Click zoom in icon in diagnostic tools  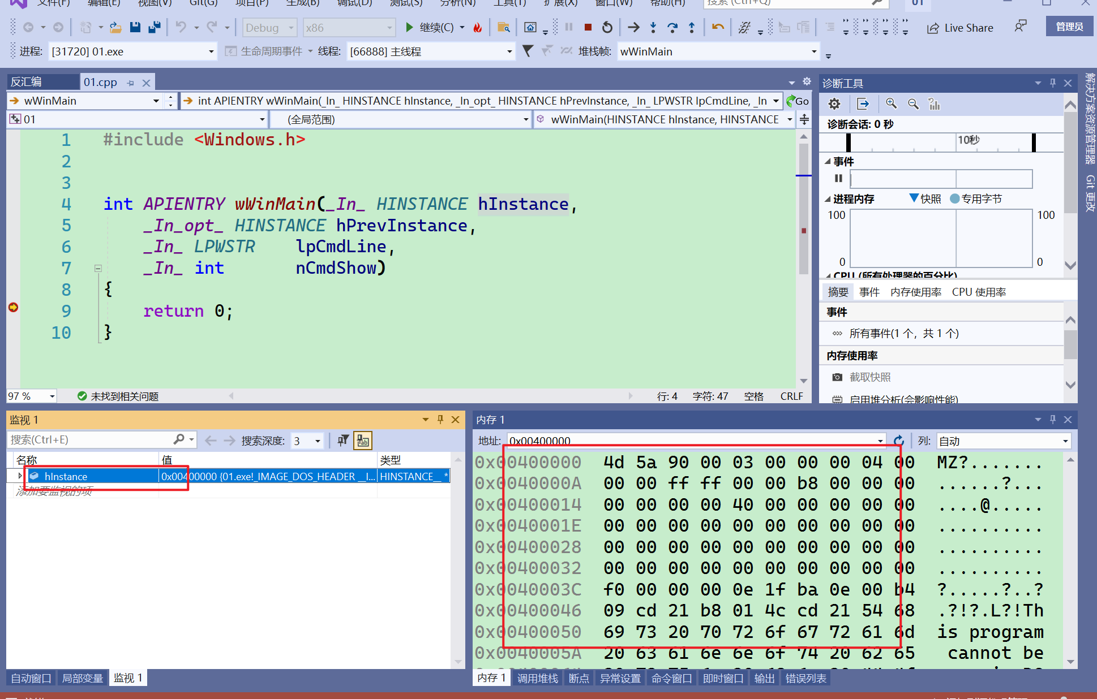point(891,103)
